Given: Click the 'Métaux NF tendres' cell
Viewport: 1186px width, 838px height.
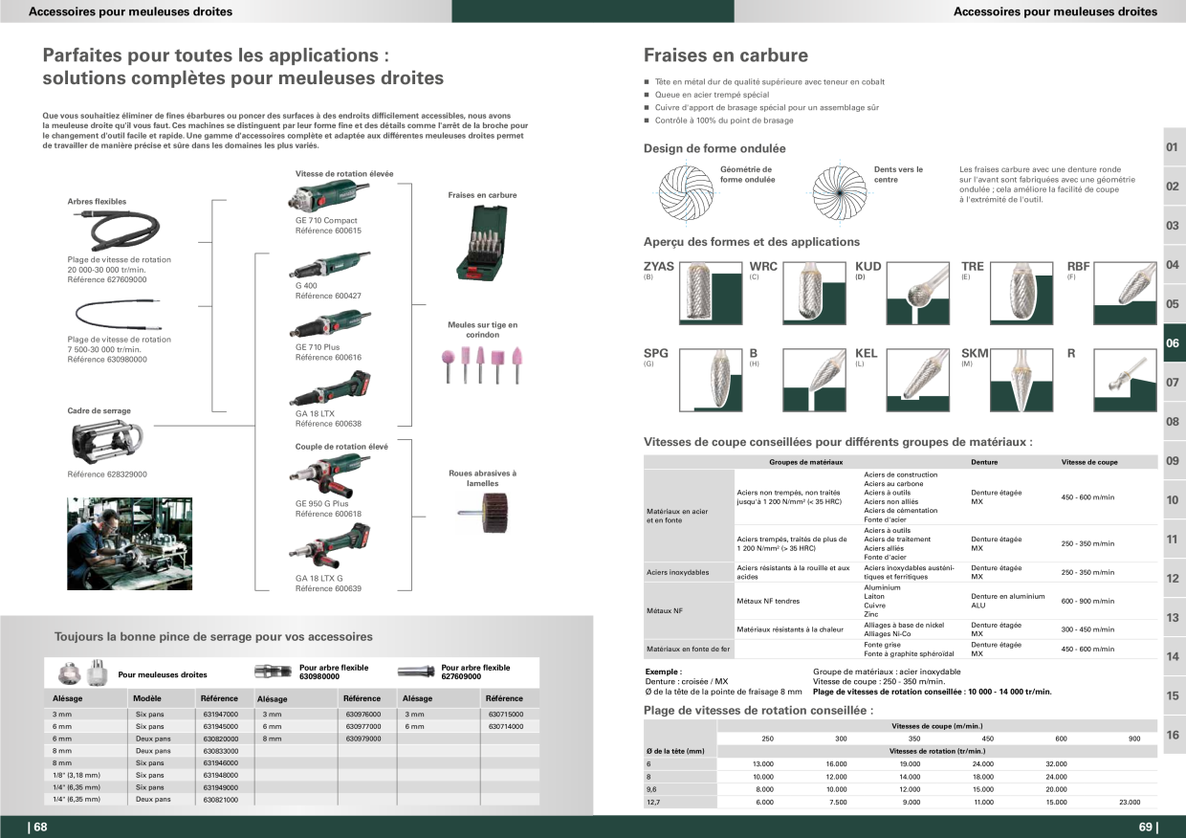Looking at the screenshot, I should (768, 601).
